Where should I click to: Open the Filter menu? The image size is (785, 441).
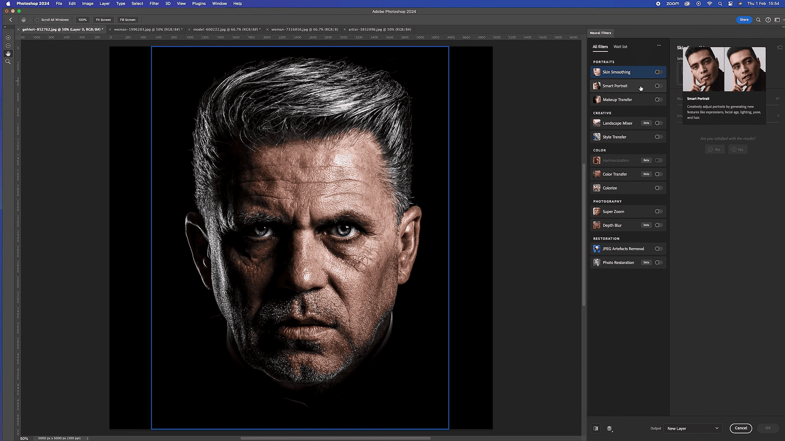pyautogui.click(x=154, y=4)
